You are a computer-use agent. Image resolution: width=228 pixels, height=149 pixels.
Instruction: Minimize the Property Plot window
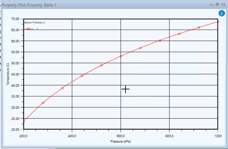tap(211, 4)
